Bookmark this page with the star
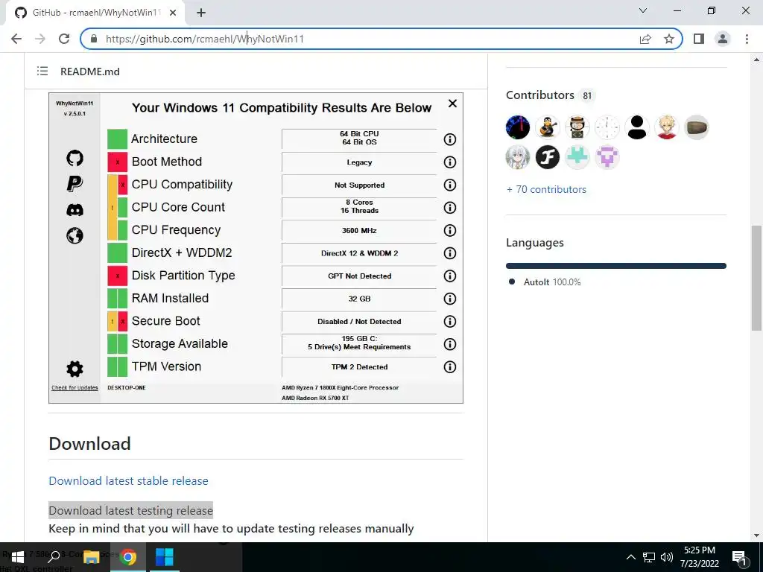The width and height of the screenshot is (763, 572). click(x=669, y=39)
